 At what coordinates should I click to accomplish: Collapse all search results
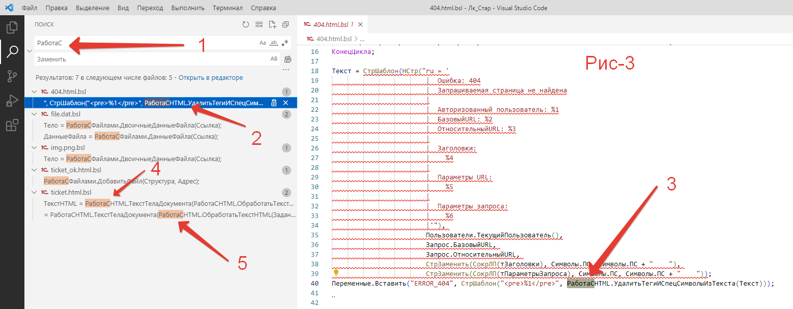[x=286, y=24]
